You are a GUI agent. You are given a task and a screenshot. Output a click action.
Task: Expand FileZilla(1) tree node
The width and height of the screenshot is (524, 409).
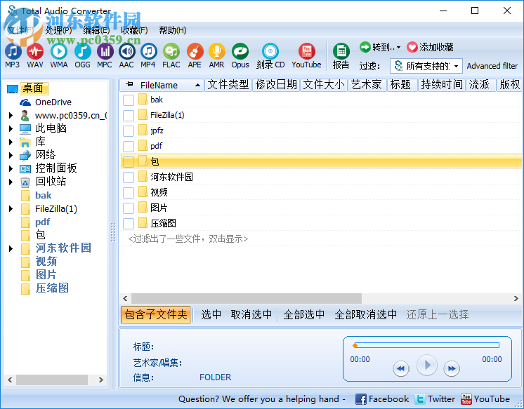tap(11, 208)
